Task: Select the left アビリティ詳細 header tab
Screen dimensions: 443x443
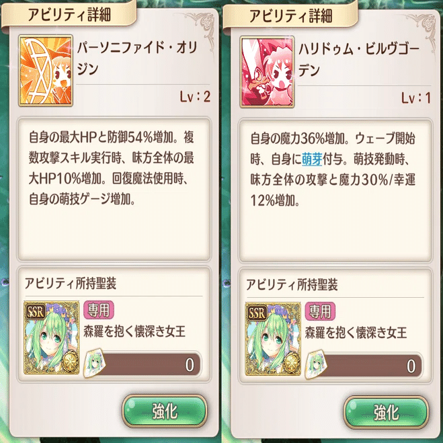Action: coord(69,15)
